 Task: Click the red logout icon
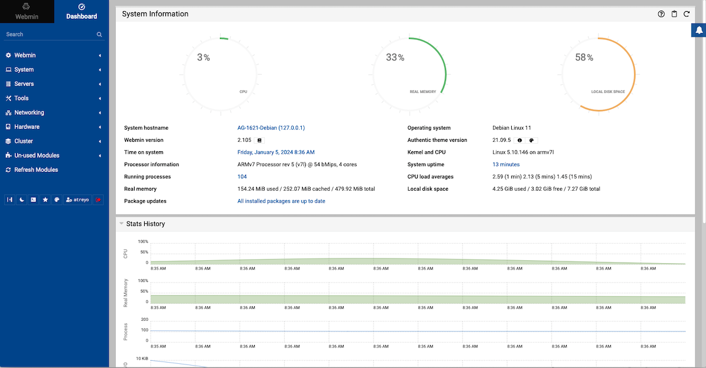click(99, 200)
